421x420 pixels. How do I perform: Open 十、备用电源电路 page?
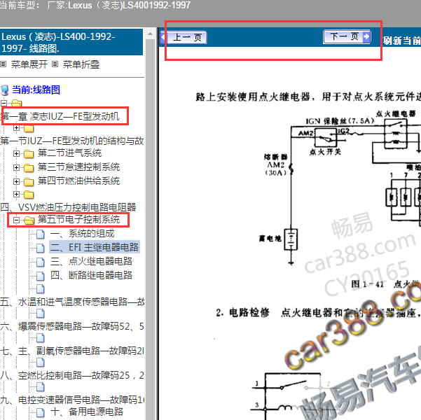87,412
